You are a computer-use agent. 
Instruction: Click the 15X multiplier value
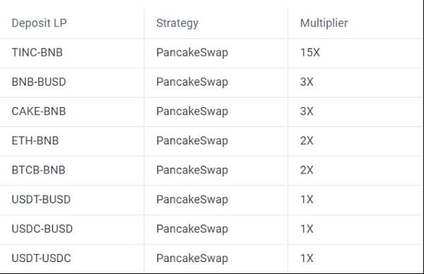coord(310,53)
